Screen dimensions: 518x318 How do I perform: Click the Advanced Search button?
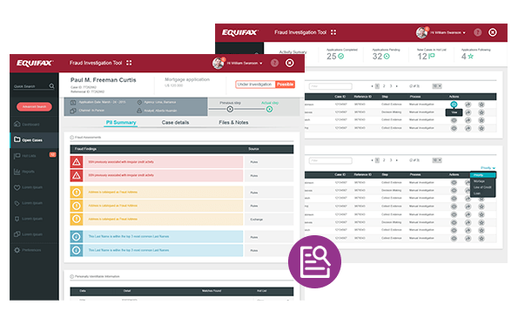pyautogui.click(x=34, y=106)
